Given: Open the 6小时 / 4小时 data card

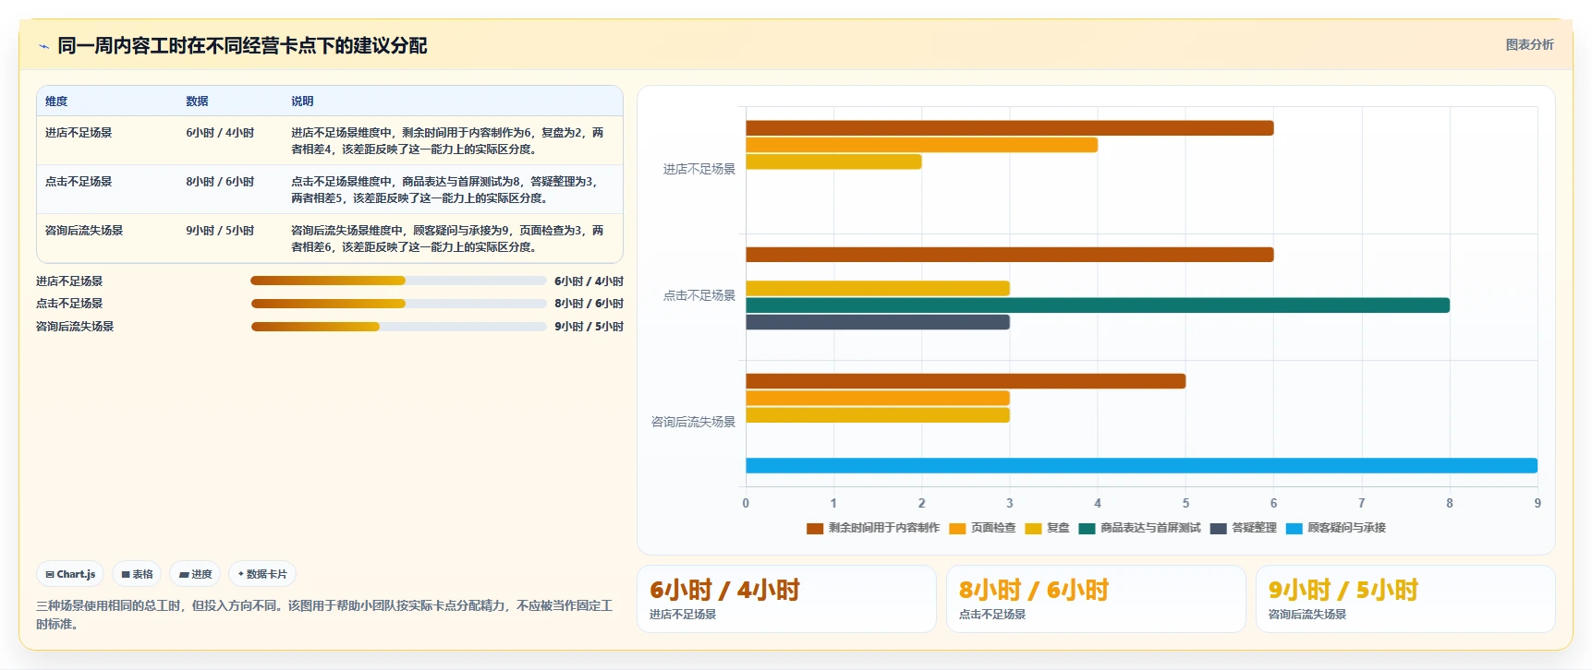Looking at the screenshot, I should [x=786, y=599].
